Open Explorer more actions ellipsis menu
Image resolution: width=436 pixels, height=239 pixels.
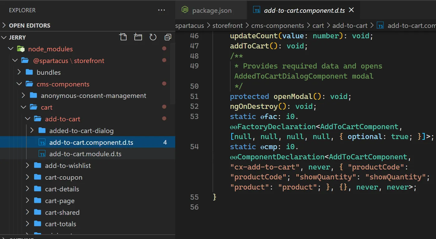pos(161,10)
